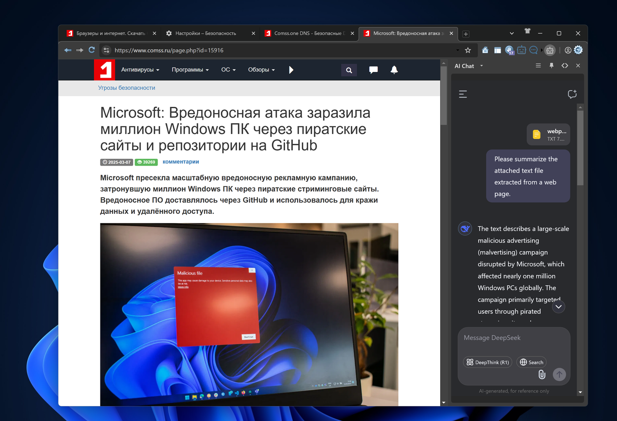This screenshot has height=421, width=617.
Task: Click the code brackets icon in AI Chat header
Action: (x=565, y=65)
